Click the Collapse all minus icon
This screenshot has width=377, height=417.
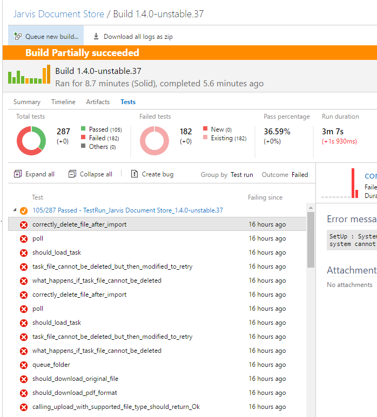tap(72, 174)
